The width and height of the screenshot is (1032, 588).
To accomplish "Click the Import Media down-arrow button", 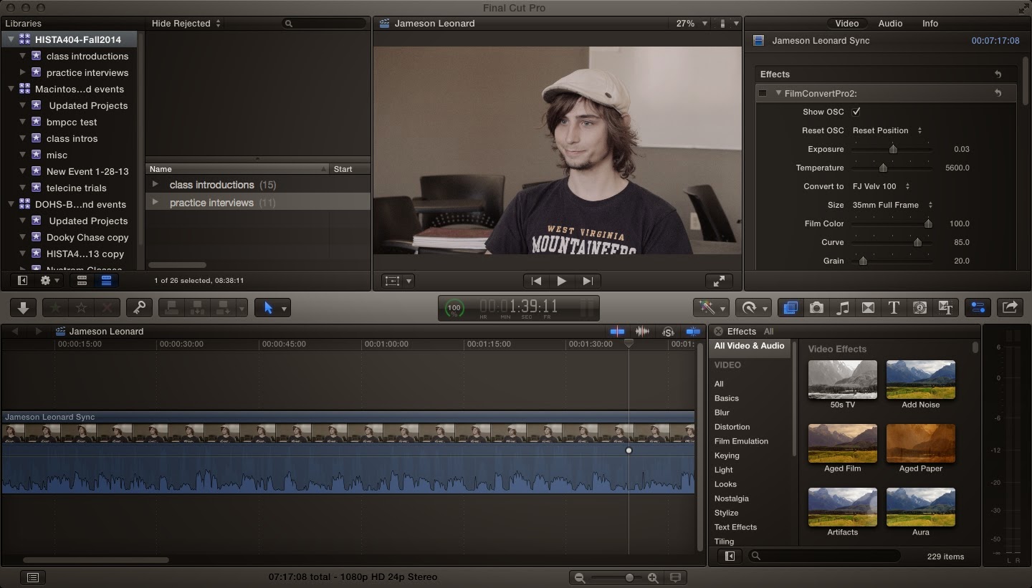I will coord(23,308).
